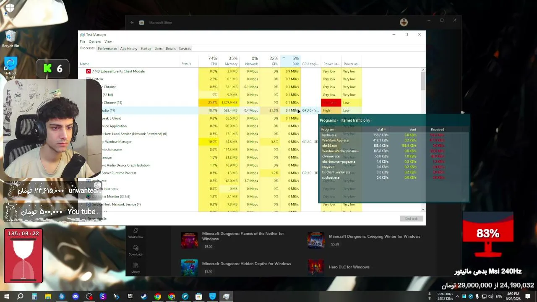The height and width of the screenshot is (302, 537).
Task: Open Task Manager Options menu
Action: (95, 42)
